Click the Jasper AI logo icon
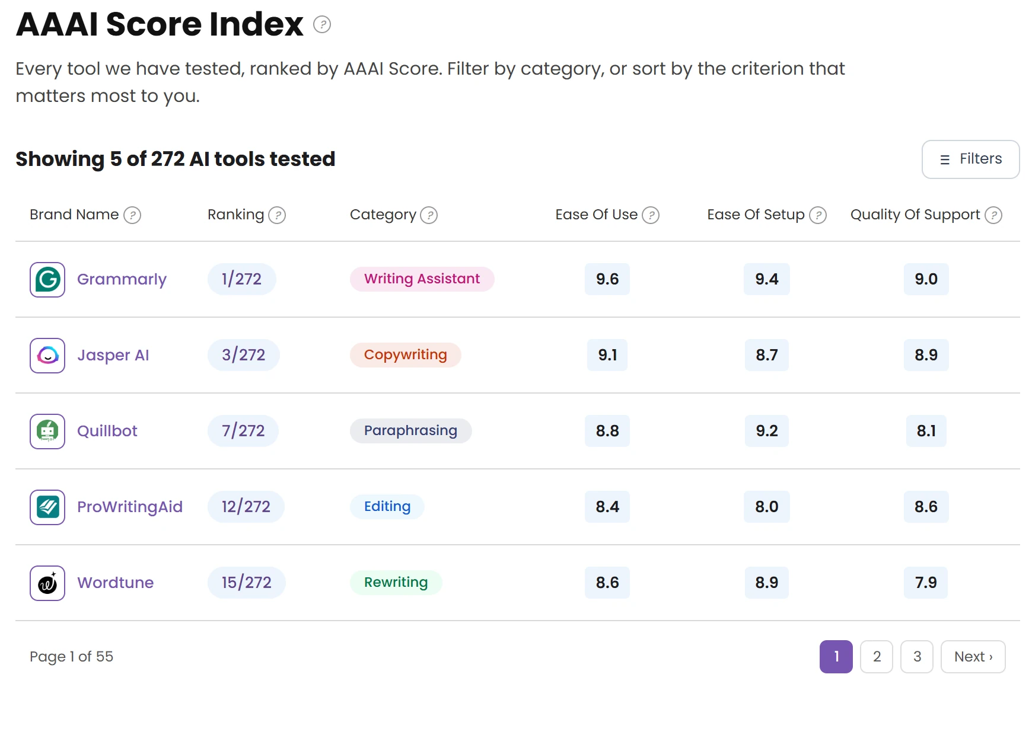The width and height of the screenshot is (1032, 735). pos(47,356)
